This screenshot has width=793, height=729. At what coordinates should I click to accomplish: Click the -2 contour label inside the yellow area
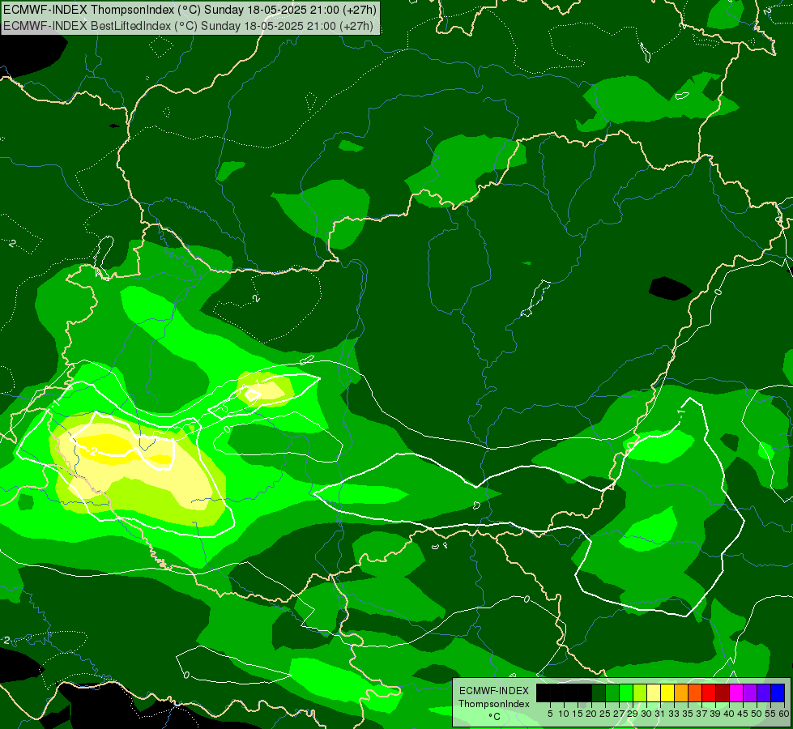(92, 450)
